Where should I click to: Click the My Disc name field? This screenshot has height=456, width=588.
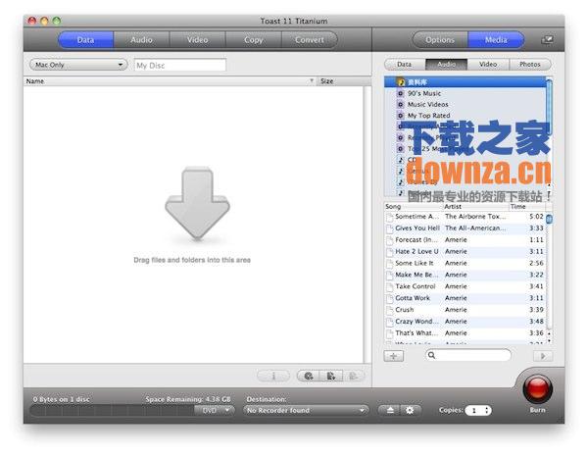[x=180, y=66]
